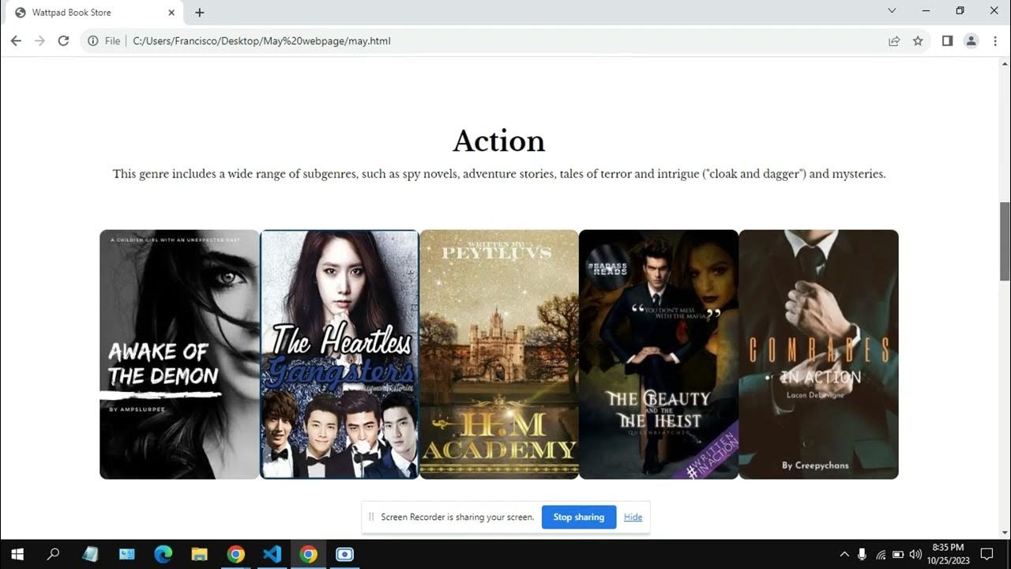Open The Heartless Gangsters book cover

(340, 354)
